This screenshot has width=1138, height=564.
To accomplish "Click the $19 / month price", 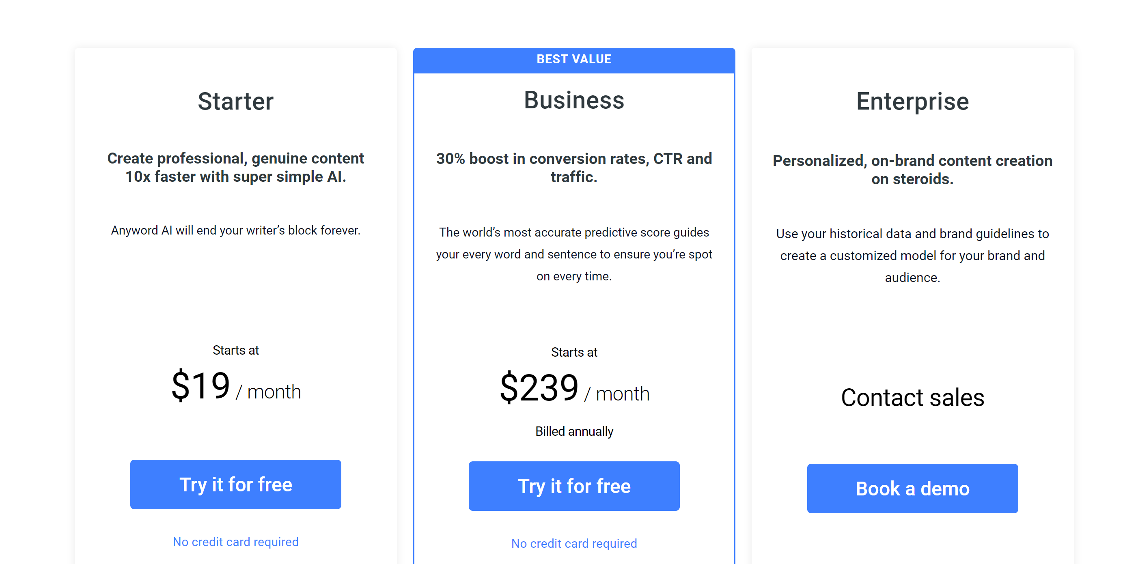I will (x=236, y=386).
